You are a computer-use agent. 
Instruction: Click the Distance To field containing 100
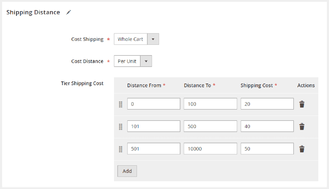point(210,104)
